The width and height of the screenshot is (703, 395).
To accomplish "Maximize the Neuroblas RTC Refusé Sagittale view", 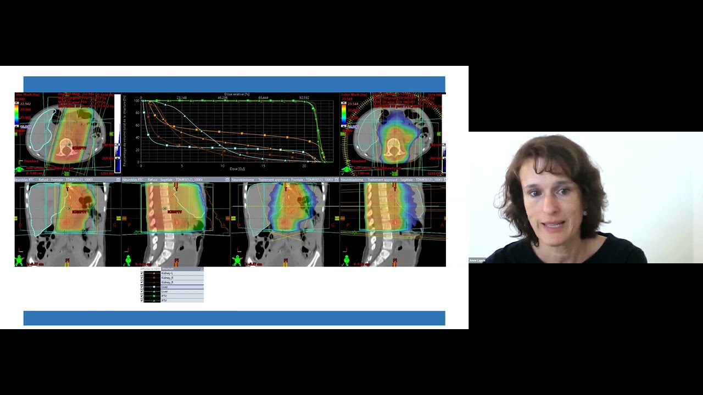I will click(227, 179).
